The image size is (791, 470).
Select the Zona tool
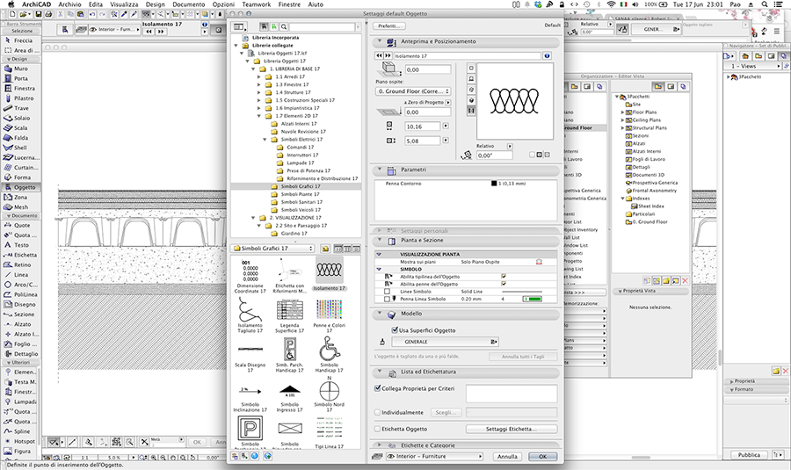[x=21, y=197]
